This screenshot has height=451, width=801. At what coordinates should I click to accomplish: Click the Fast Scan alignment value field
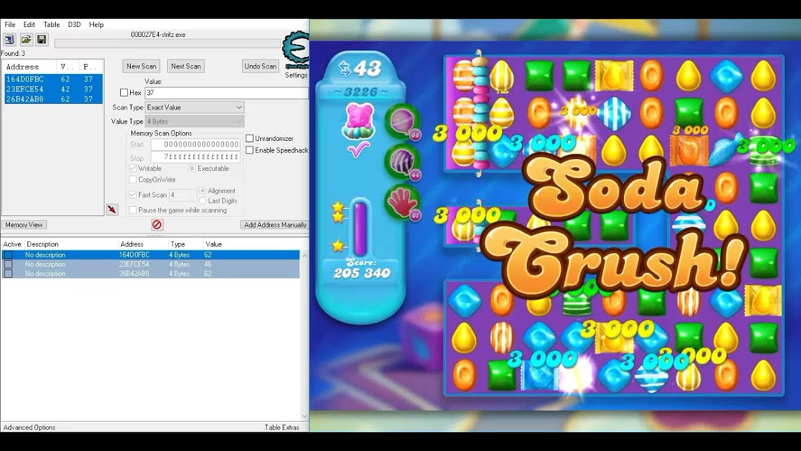click(x=183, y=195)
